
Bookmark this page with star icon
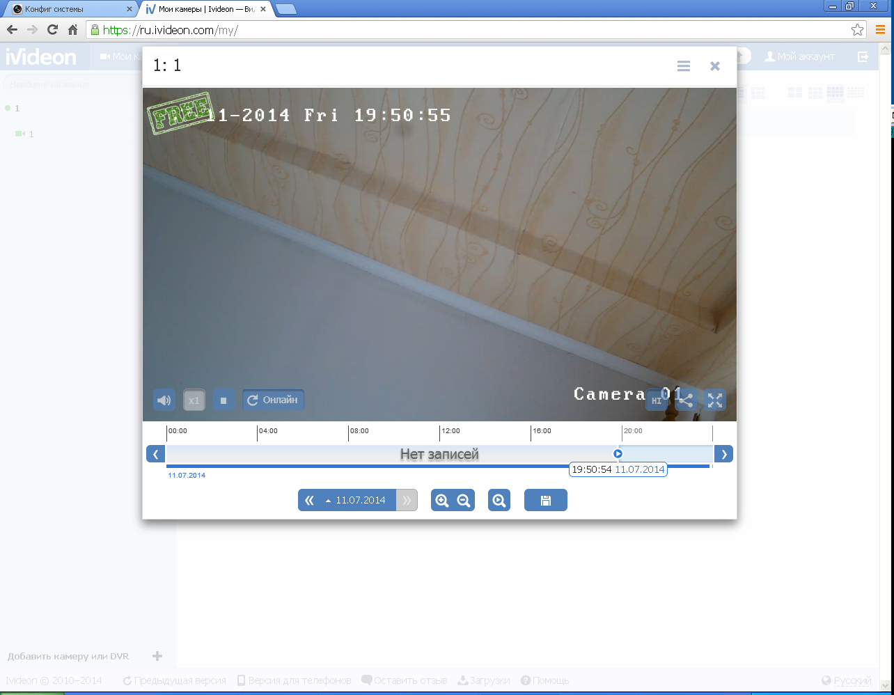coord(858,30)
